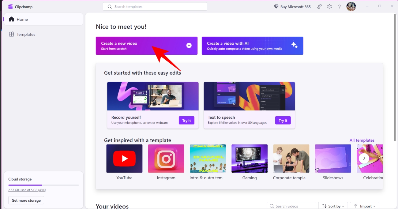The height and width of the screenshot is (209, 398).
Task: Click the Search videos field
Action: (291, 206)
